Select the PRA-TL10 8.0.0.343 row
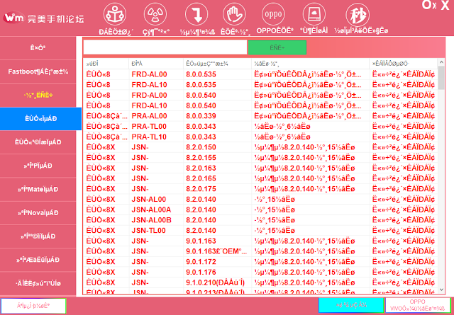454x315 pixels. 260,137
